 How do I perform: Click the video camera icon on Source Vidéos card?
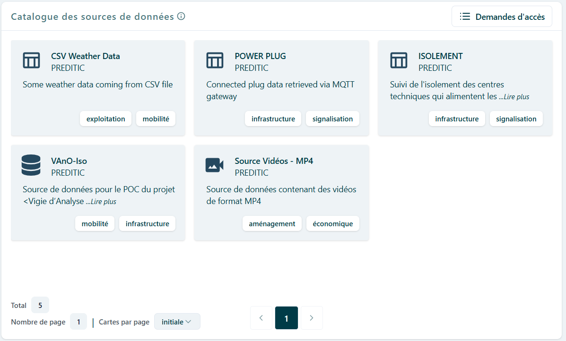(x=215, y=165)
